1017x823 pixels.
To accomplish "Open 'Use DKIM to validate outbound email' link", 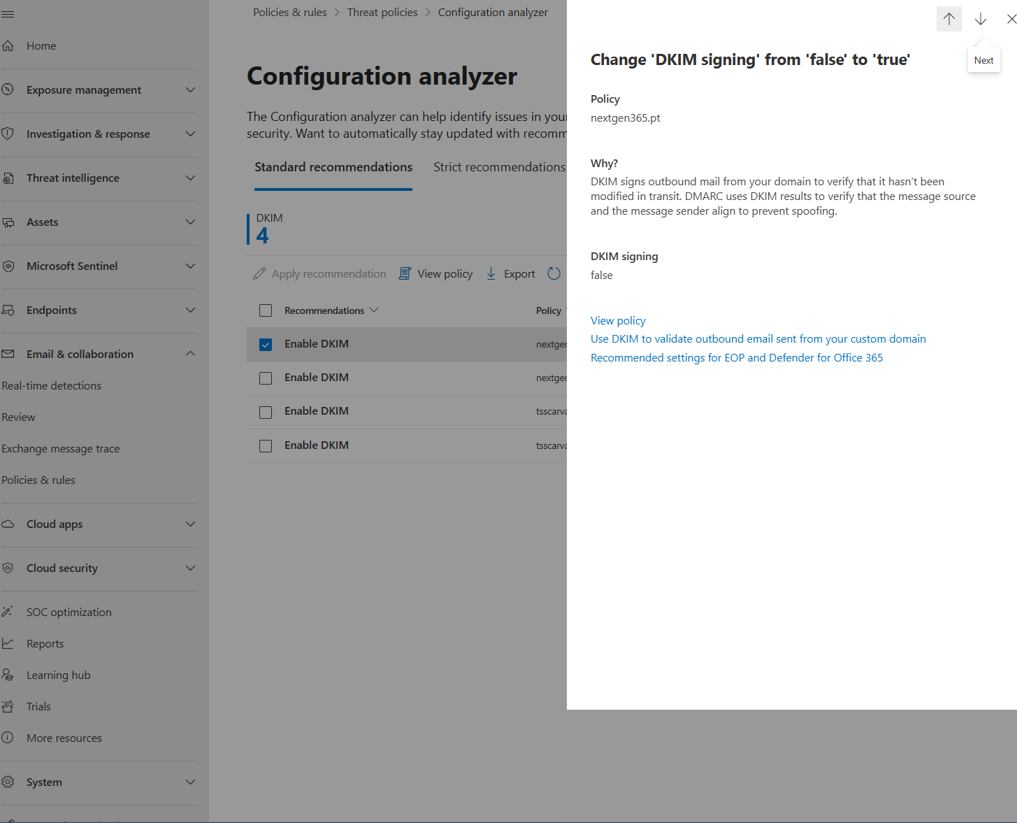I will (x=758, y=338).
